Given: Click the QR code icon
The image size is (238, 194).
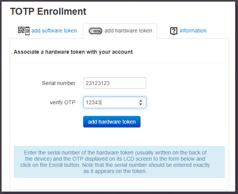Looking at the screenshot, I should click(x=21, y=30).
